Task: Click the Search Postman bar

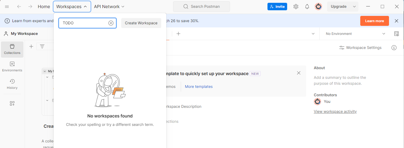Action: [x=201, y=7]
